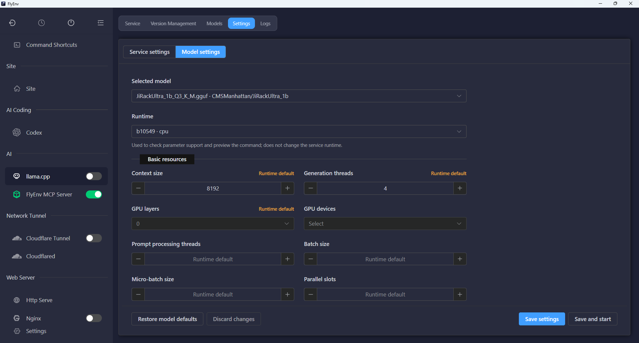This screenshot has width=639, height=343.
Task: Open the Nginx icon
Action: 17,318
